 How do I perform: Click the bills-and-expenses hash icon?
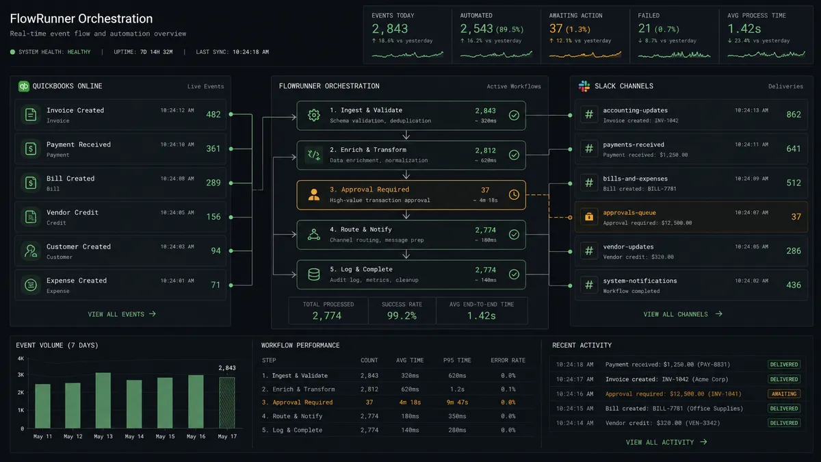click(x=588, y=183)
